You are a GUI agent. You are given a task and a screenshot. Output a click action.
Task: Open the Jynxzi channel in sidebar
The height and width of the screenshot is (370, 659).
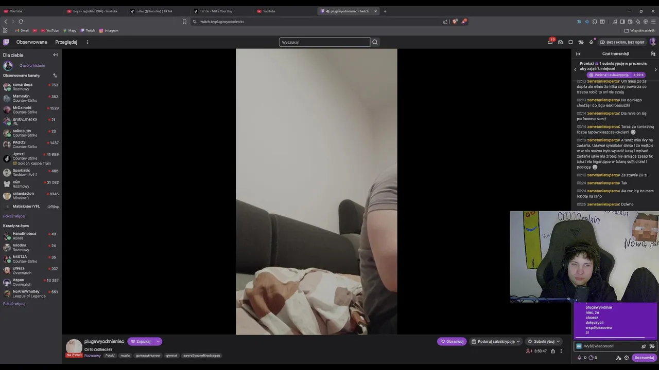tap(31, 158)
